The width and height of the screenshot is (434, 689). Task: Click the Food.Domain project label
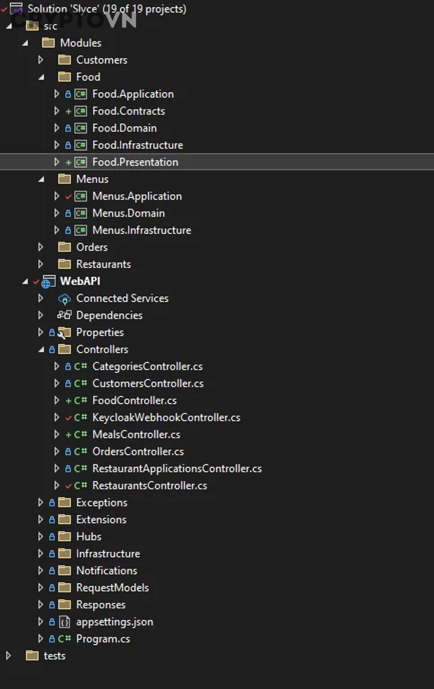point(124,128)
